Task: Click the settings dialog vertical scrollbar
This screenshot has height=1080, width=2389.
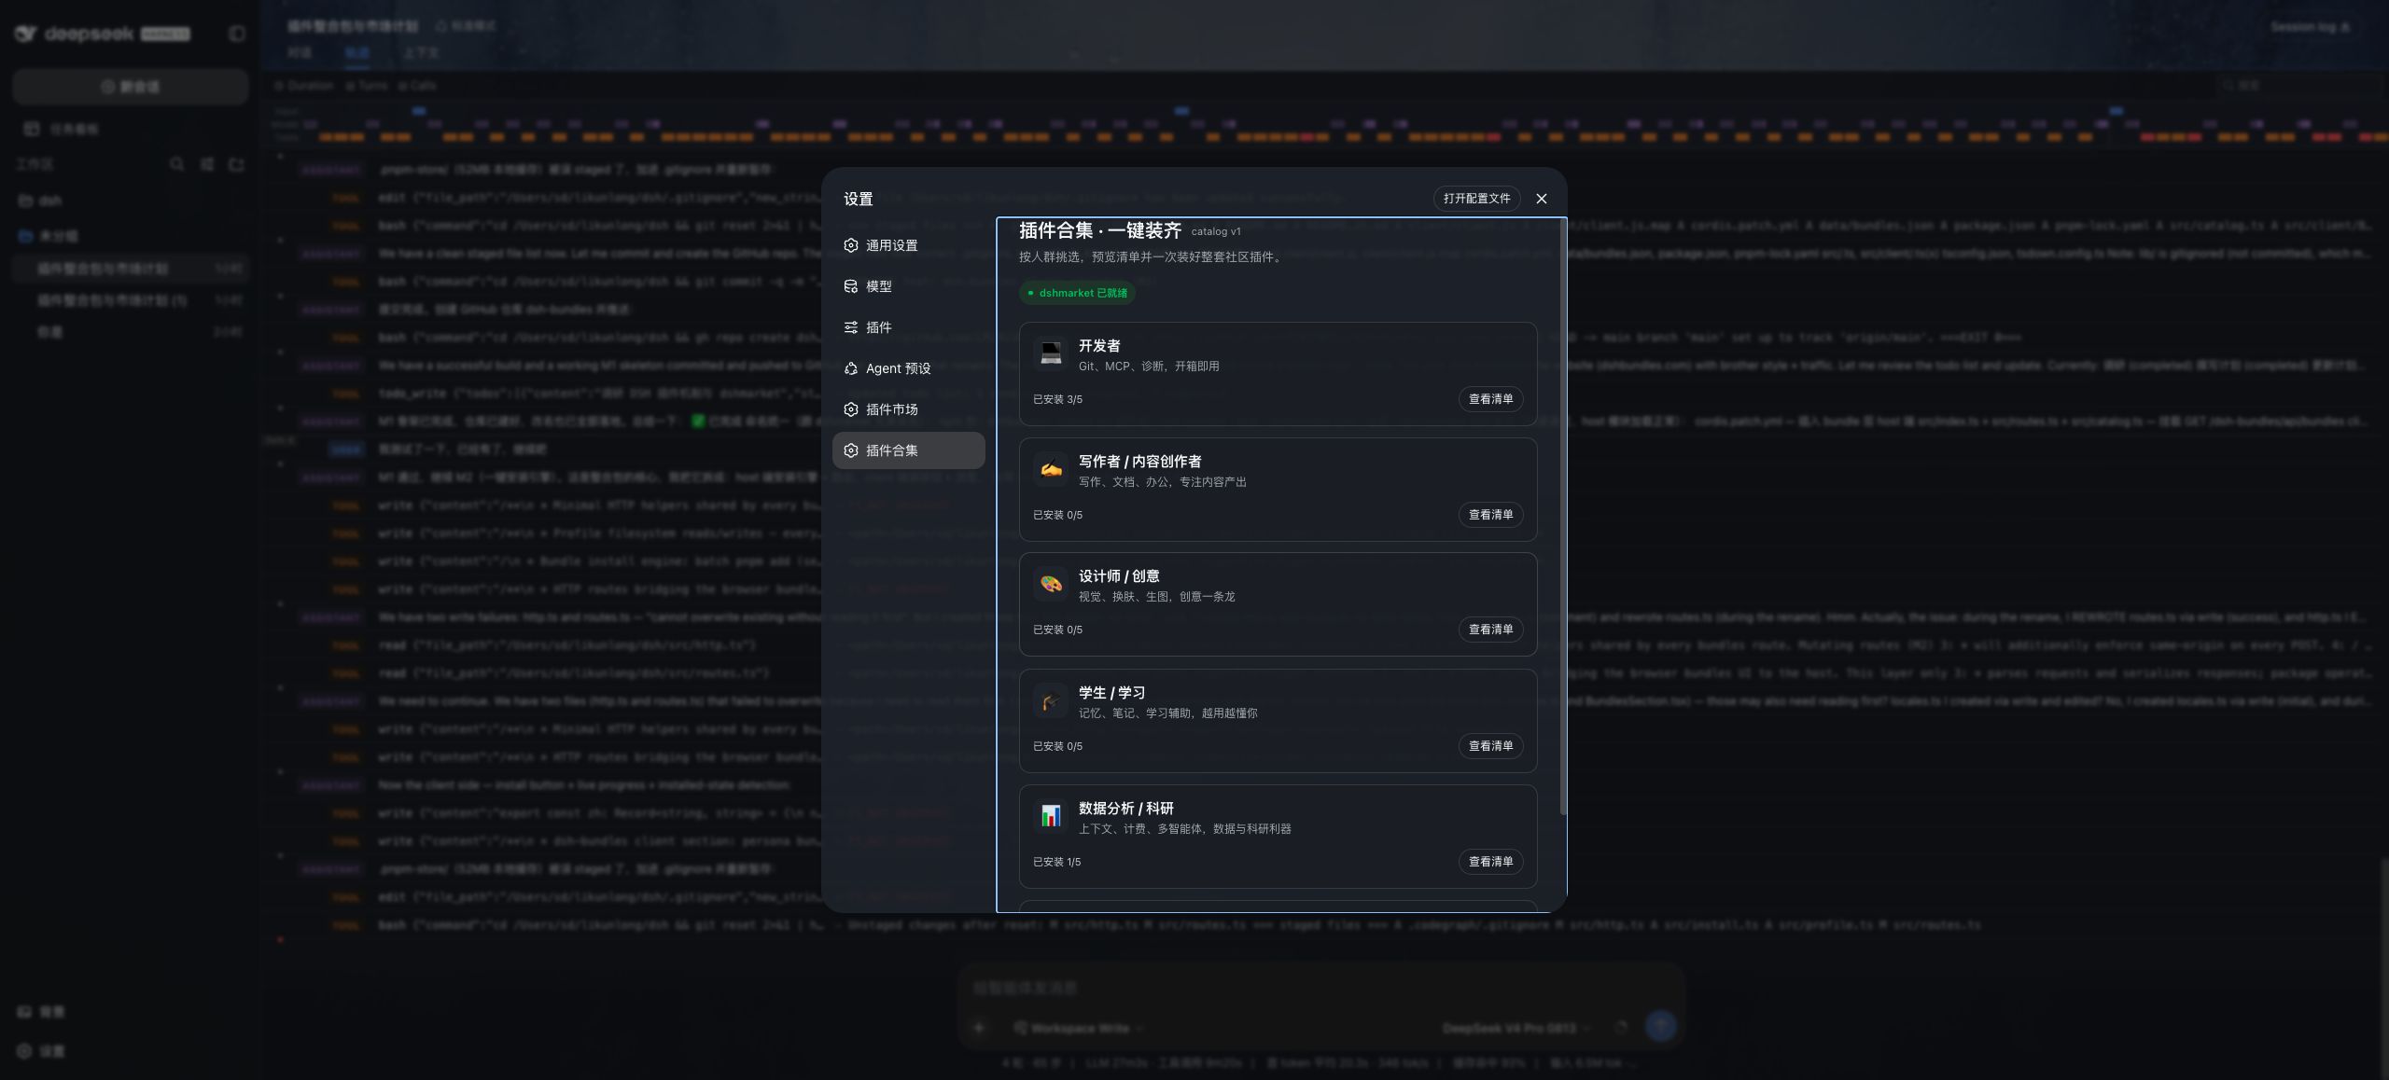Action: click(x=1563, y=518)
